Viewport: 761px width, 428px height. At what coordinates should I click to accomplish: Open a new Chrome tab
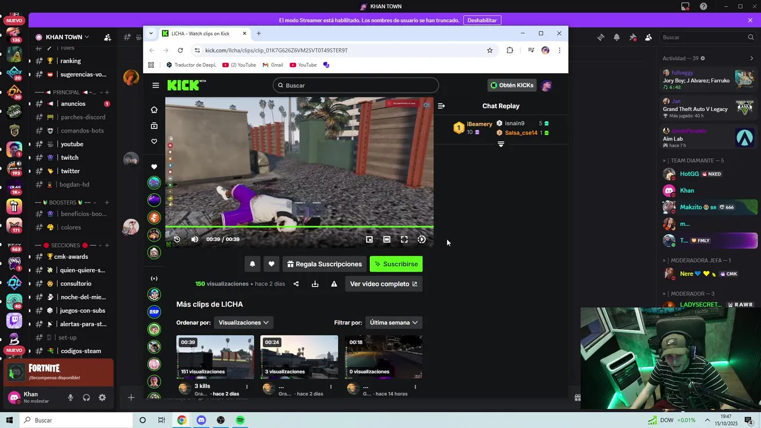coord(259,33)
